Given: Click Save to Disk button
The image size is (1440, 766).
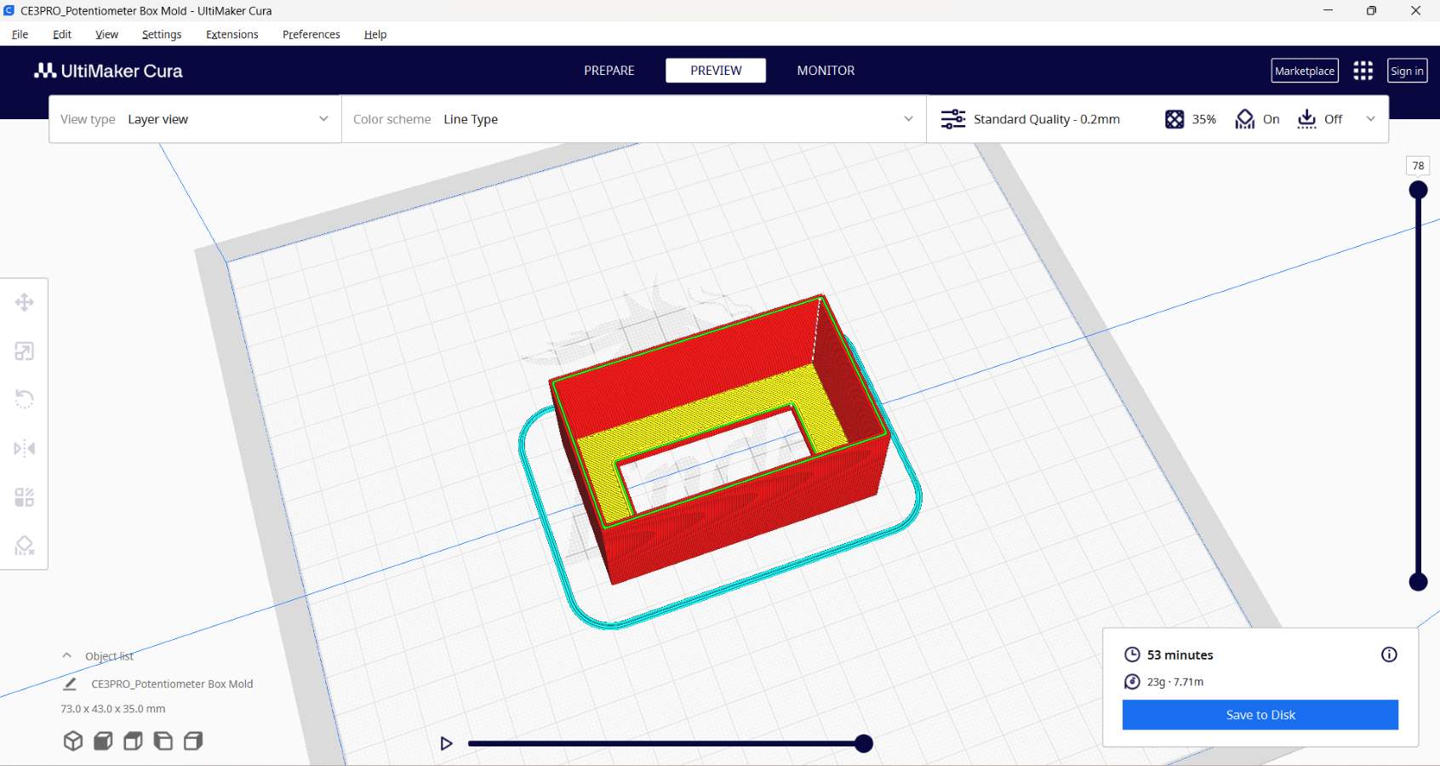Looking at the screenshot, I should [x=1260, y=715].
